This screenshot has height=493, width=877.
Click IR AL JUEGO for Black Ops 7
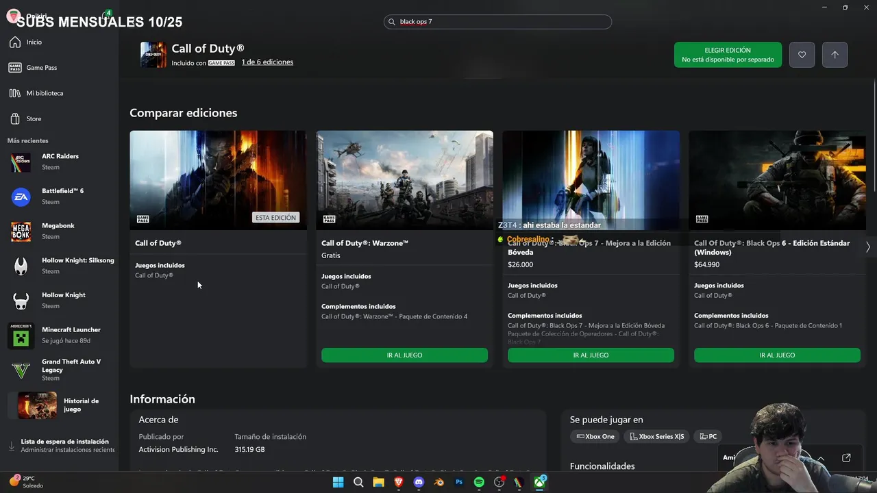point(591,355)
